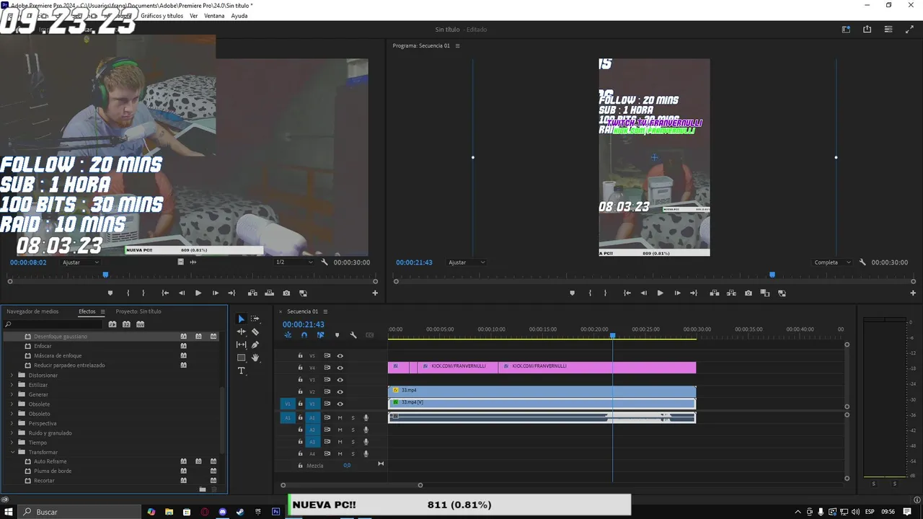
Task: Collapse the Transformar effects folder
Action: pos(12,452)
